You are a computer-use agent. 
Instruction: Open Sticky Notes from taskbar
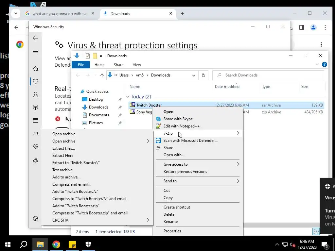(72, 244)
